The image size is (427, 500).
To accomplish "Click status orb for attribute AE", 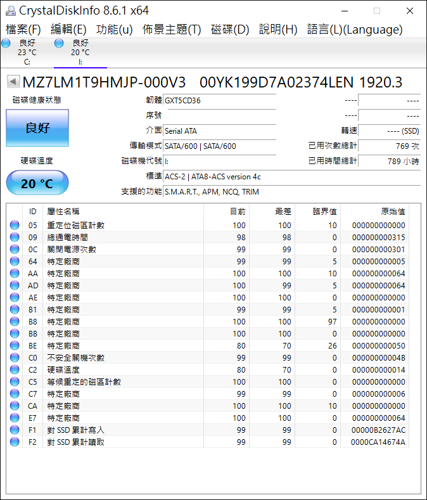I will (x=15, y=297).
